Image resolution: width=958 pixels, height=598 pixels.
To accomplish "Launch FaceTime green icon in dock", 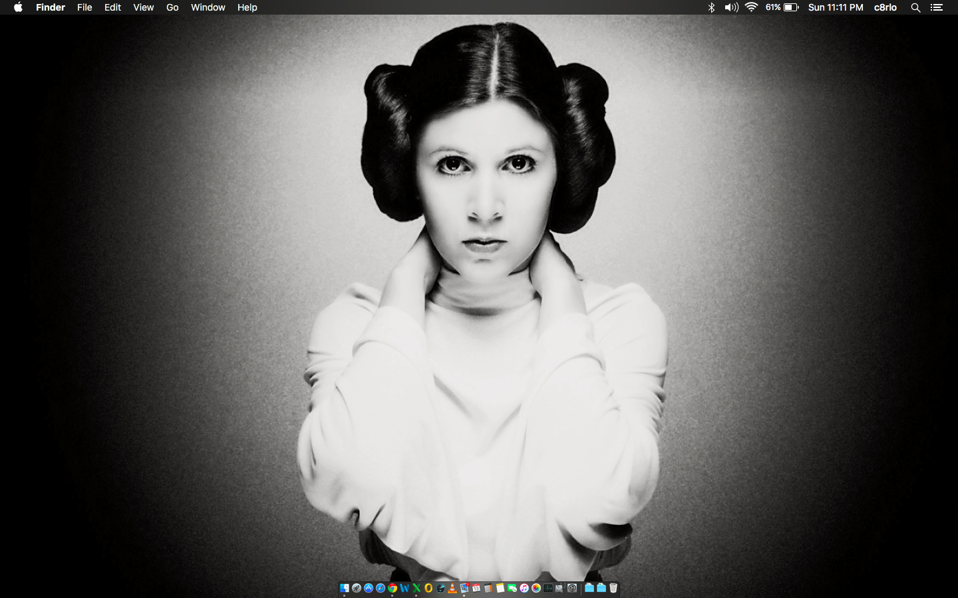I will click(x=512, y=588).
